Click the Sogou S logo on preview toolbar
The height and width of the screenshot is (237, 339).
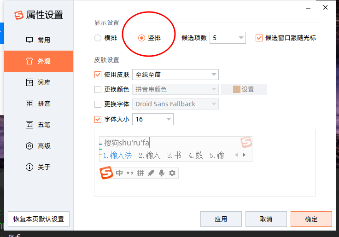click(x=106, y=173)
